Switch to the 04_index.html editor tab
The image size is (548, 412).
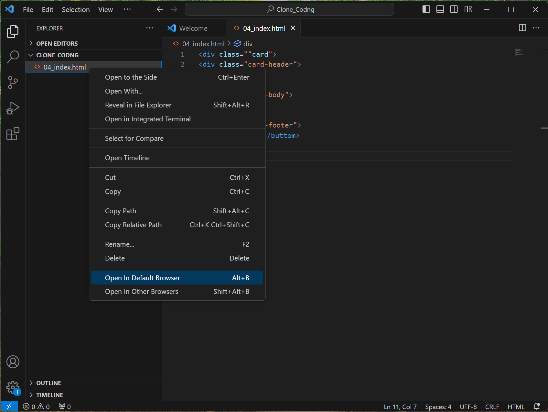tap(263, 28)
